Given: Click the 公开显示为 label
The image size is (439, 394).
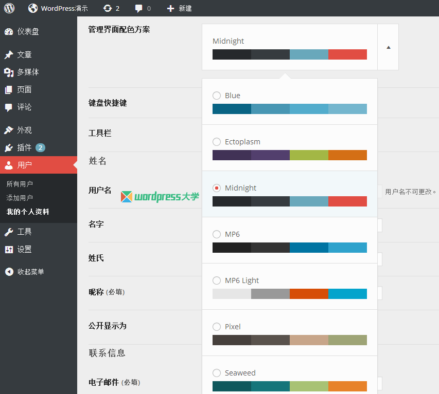Looking at the screenshot, I should coord(108,326).
